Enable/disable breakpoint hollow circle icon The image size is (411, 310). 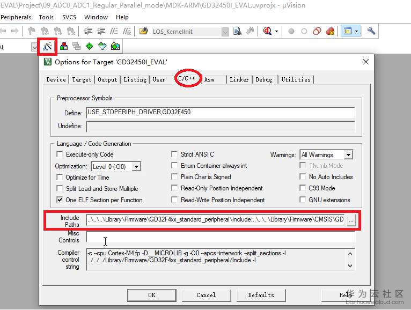tap(304, 31)
